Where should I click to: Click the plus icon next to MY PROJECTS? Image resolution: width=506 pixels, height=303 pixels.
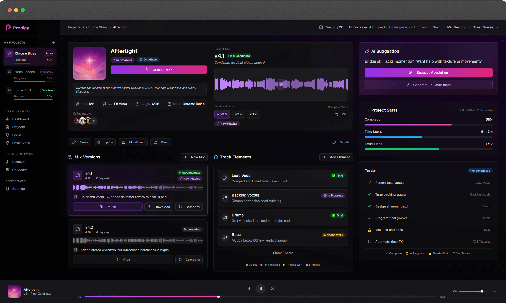click(x=53, y=42)
